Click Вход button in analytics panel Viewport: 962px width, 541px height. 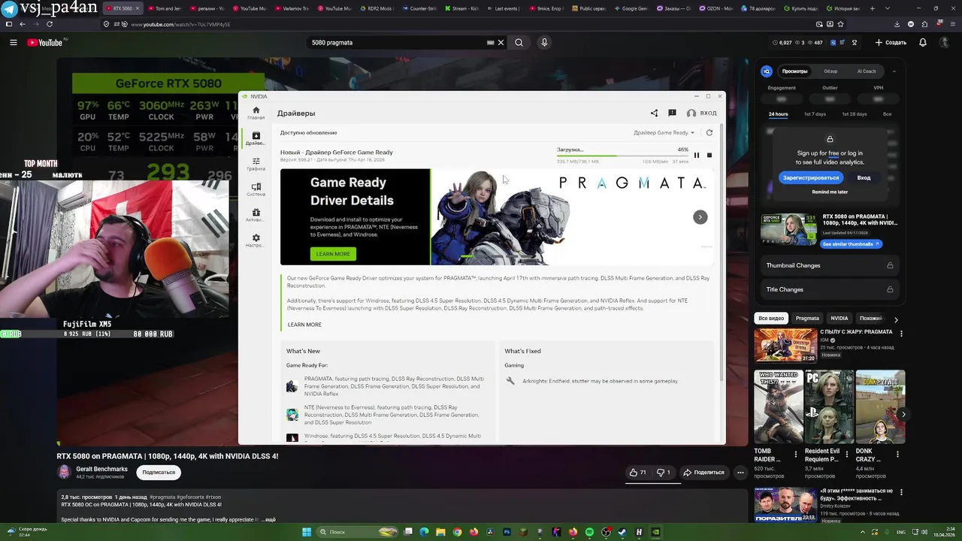pos(864,178)
